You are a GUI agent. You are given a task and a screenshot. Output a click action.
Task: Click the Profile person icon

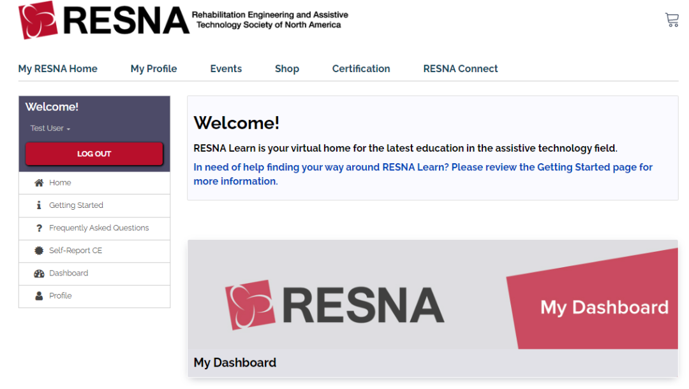coord(39,296)
